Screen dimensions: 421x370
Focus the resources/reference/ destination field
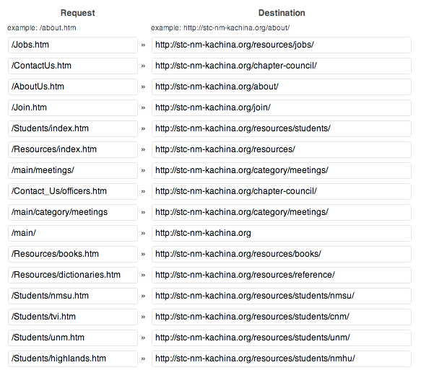tap(282, 275)
